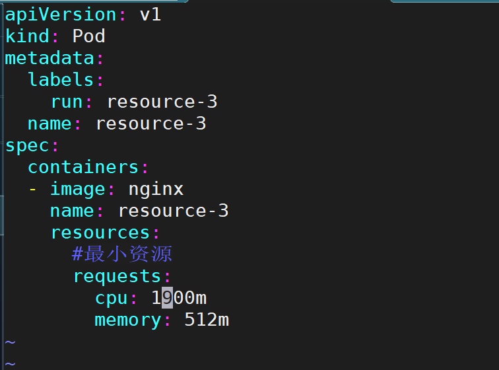
Task: Click the apiVersion key text
Action: pyautogui.click(x=61, y=15)
